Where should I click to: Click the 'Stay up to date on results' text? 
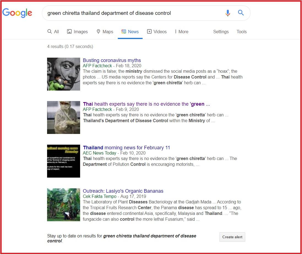[122, 238]
